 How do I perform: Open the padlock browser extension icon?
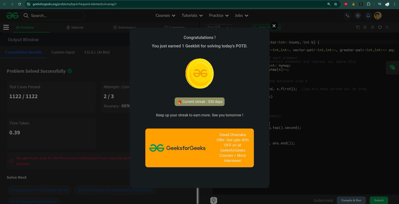click(x=353, y=4)
